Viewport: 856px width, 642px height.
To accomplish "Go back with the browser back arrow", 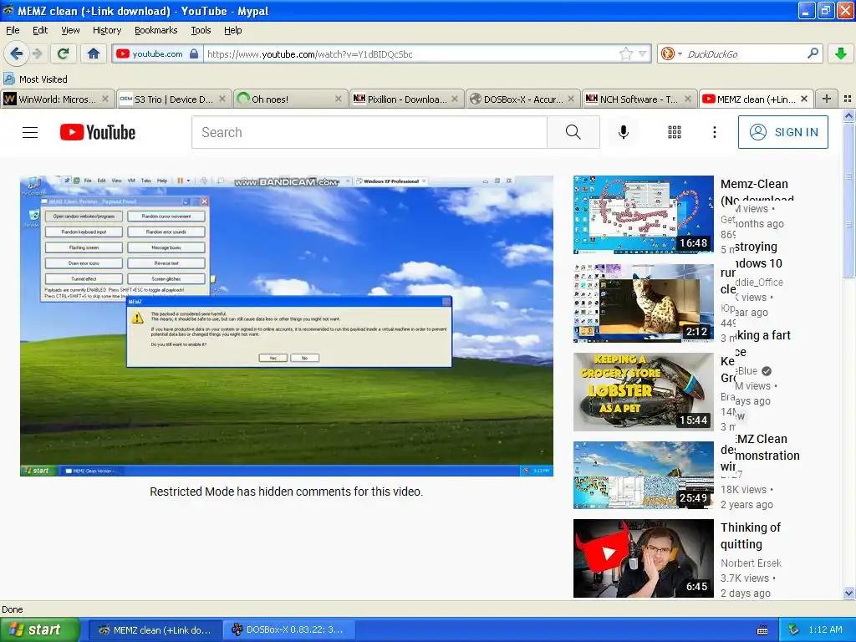I will [17, 53].
